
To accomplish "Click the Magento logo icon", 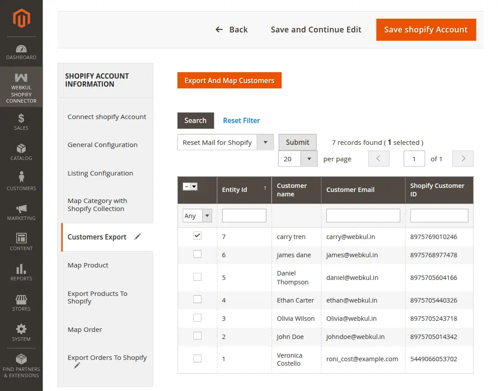I will coord(21,18).
